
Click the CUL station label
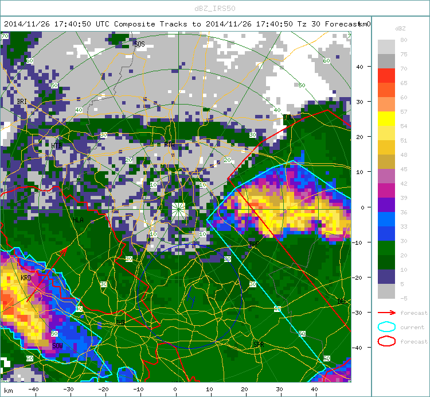tap(288, 117)
